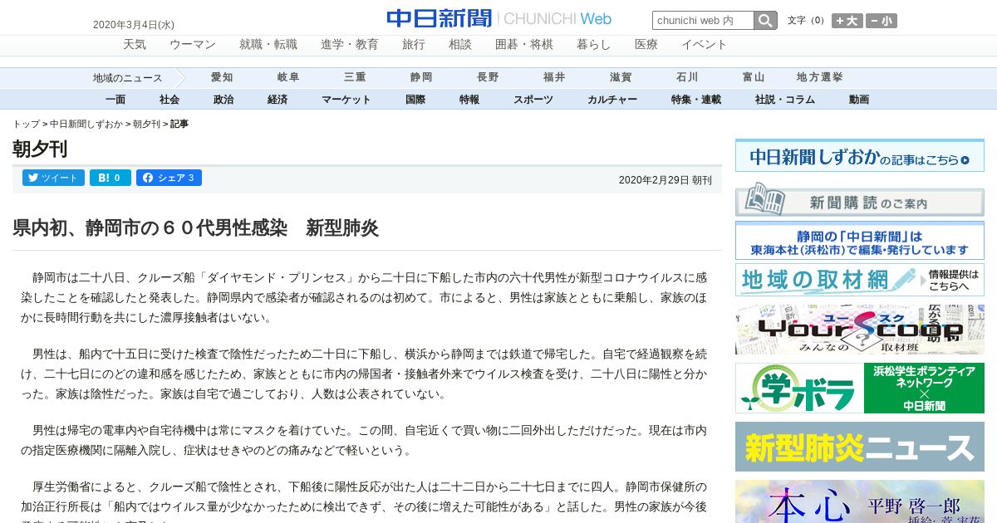This screenshot has width=997, height=523.
Task: Open 新型肺炎ニュース banner
Action: click(860, 447)
